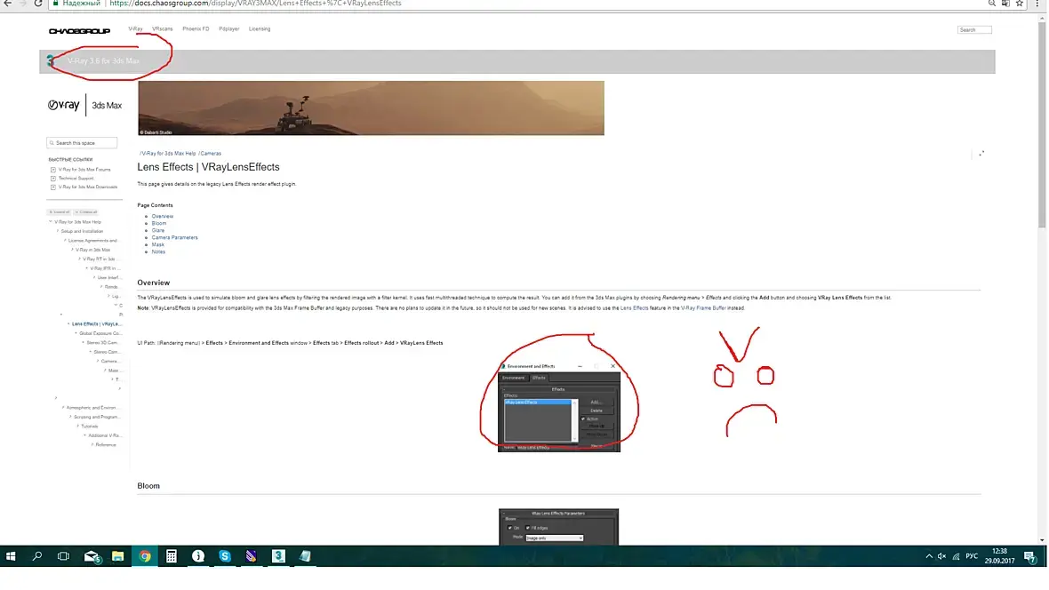This screenshot has height=590, width=1049.
Task: Reload the page in browser toolbar
Action: click(x=38, y=4)
